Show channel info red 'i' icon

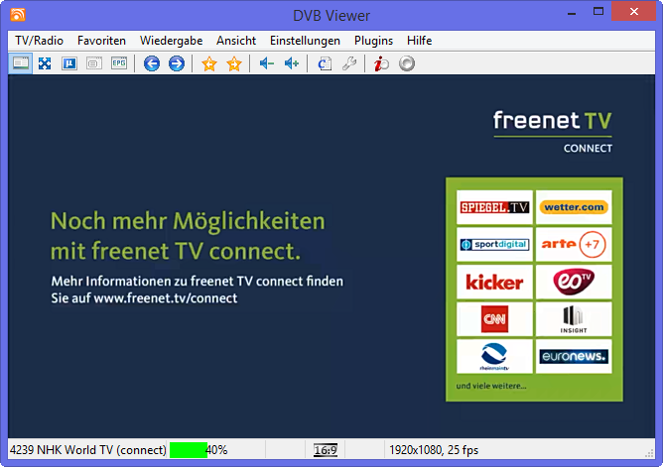click(381, 63)
